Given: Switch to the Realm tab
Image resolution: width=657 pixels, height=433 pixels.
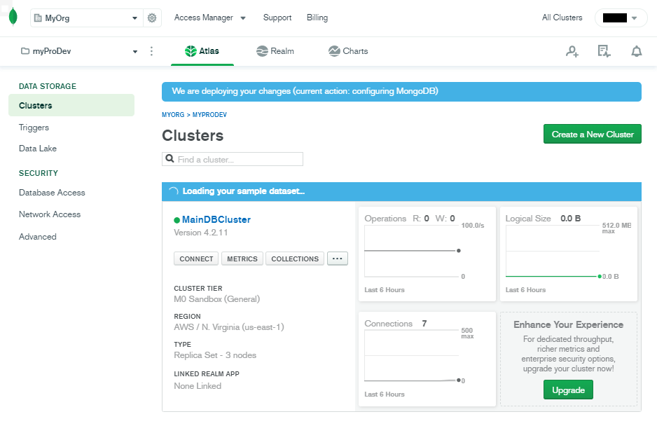Looking at the screenshot, I should click(x=275, y=51).
